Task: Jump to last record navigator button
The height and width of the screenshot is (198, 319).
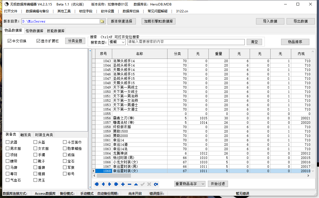Action: tap(116, 184)
